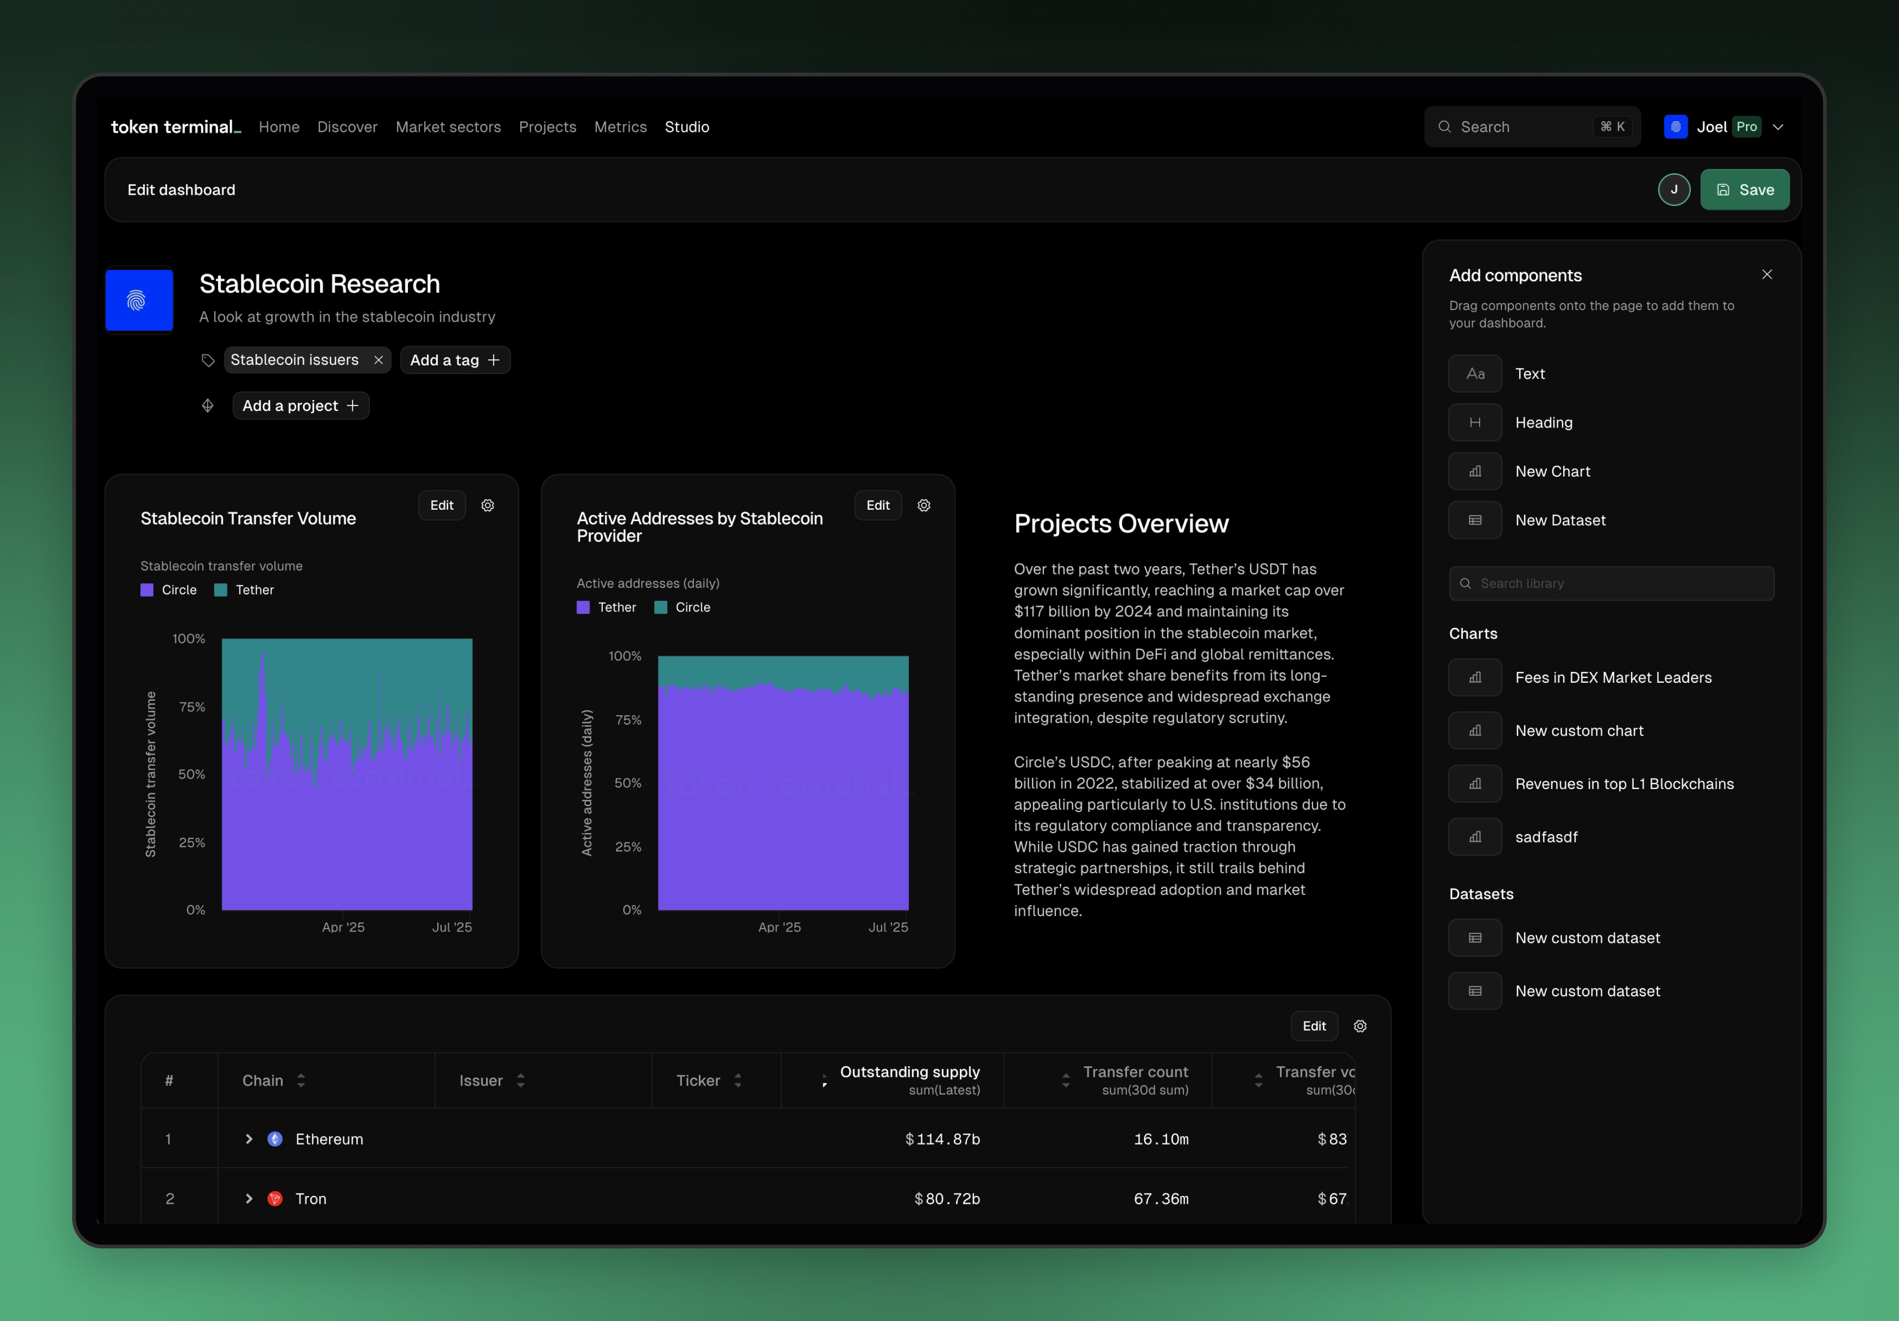
Task: Click the J collaborator avatar circle
Action: (1673, 189)
